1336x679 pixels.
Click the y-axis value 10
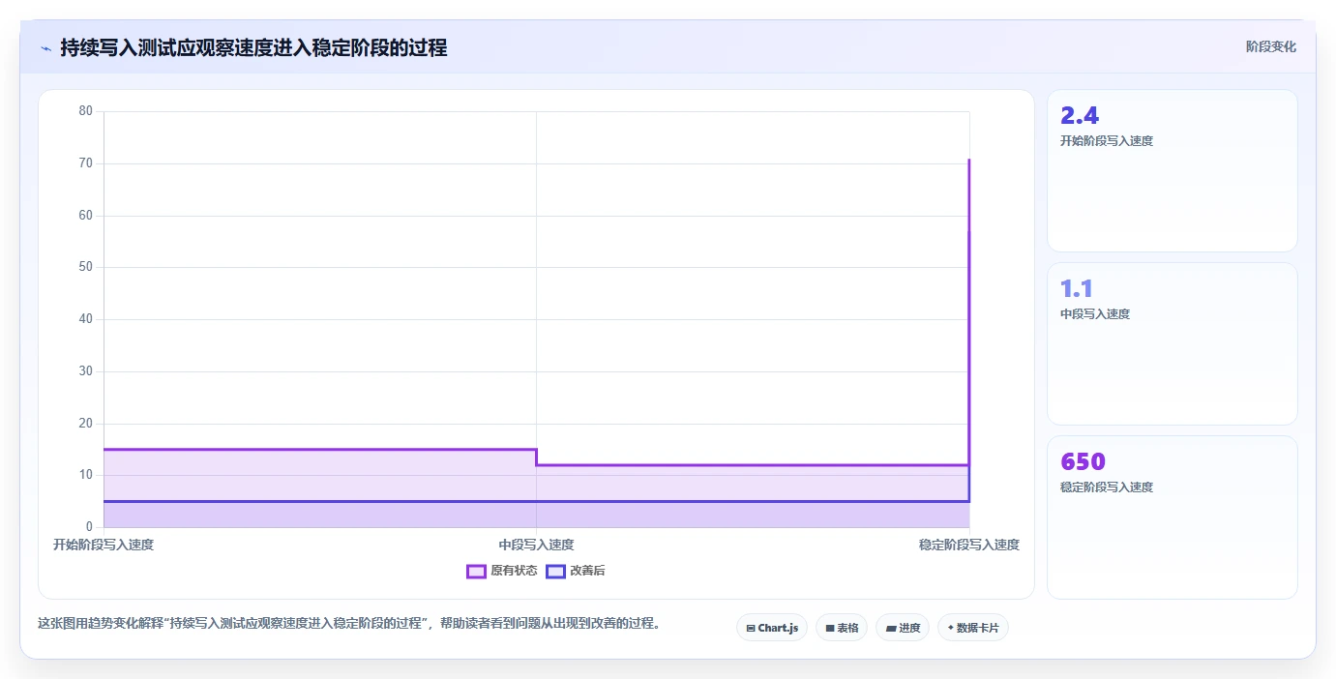[x=86, y=475]
